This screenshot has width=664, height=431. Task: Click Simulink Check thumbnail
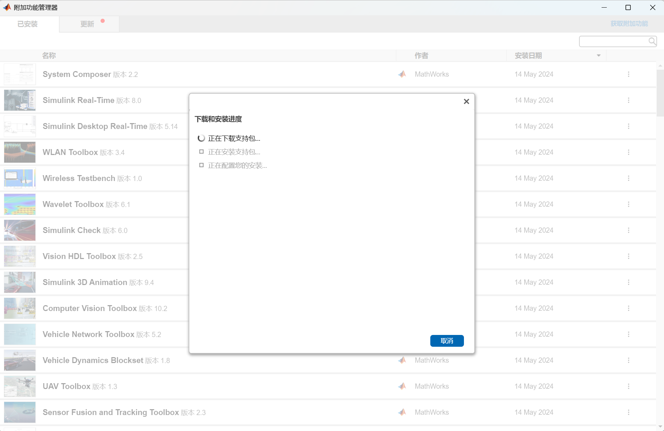(x=20, y=230)
